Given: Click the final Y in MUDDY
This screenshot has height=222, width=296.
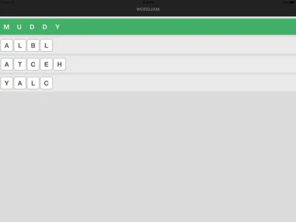Looking at the screenshot, I should [x=58, y=27].
